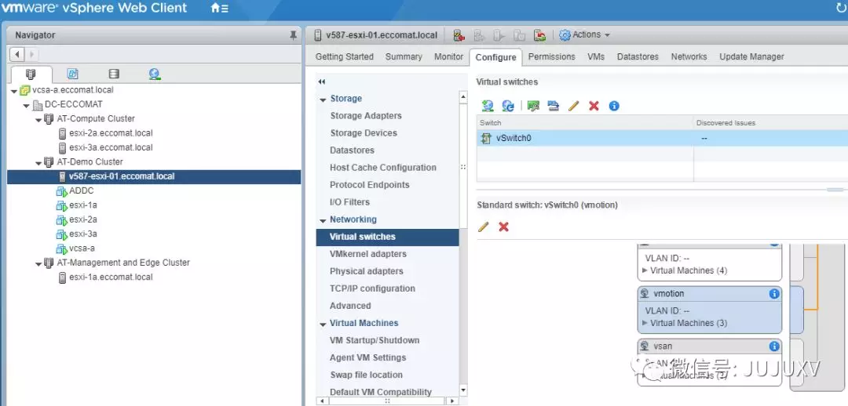This screenshot has width=848, height=406.
Task: Collapse vcsa-a.eccomat.local tree node
Action: (x=13, y=91)
